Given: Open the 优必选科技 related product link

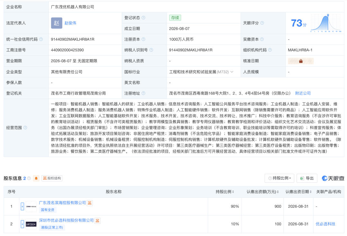Looking at the screenshot, I should point(325,224).
